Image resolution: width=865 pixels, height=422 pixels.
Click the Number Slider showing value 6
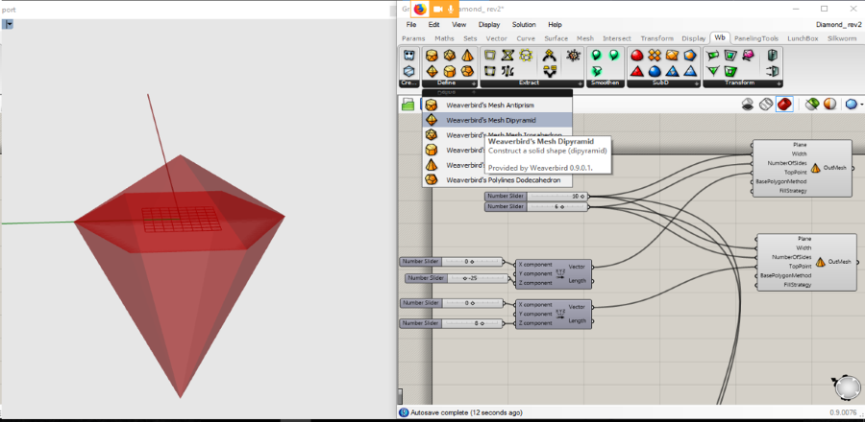point(536,207)
